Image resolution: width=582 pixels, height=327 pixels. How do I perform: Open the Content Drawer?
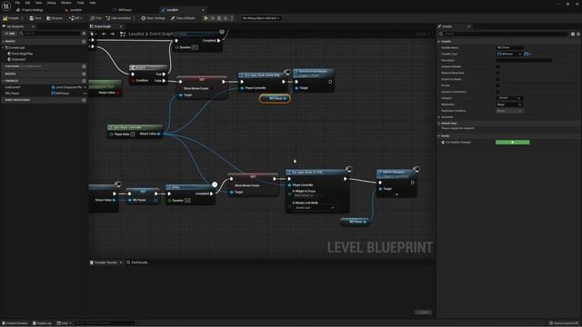click(15, 323)
